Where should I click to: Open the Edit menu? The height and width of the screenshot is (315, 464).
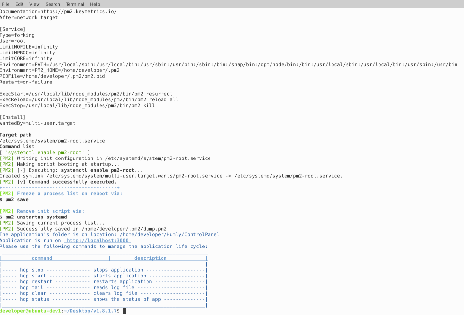(19, 4)
